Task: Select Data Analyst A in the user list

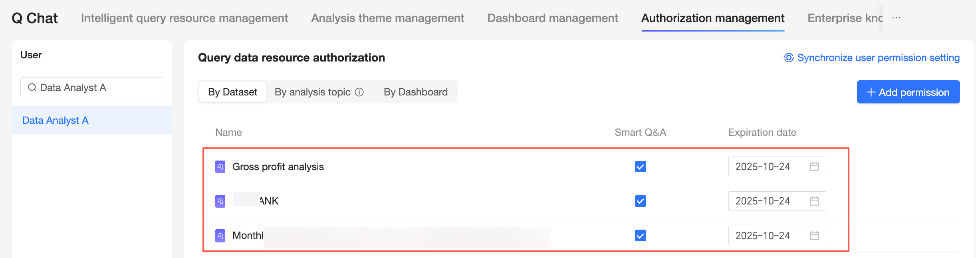Action: [56, 120]
